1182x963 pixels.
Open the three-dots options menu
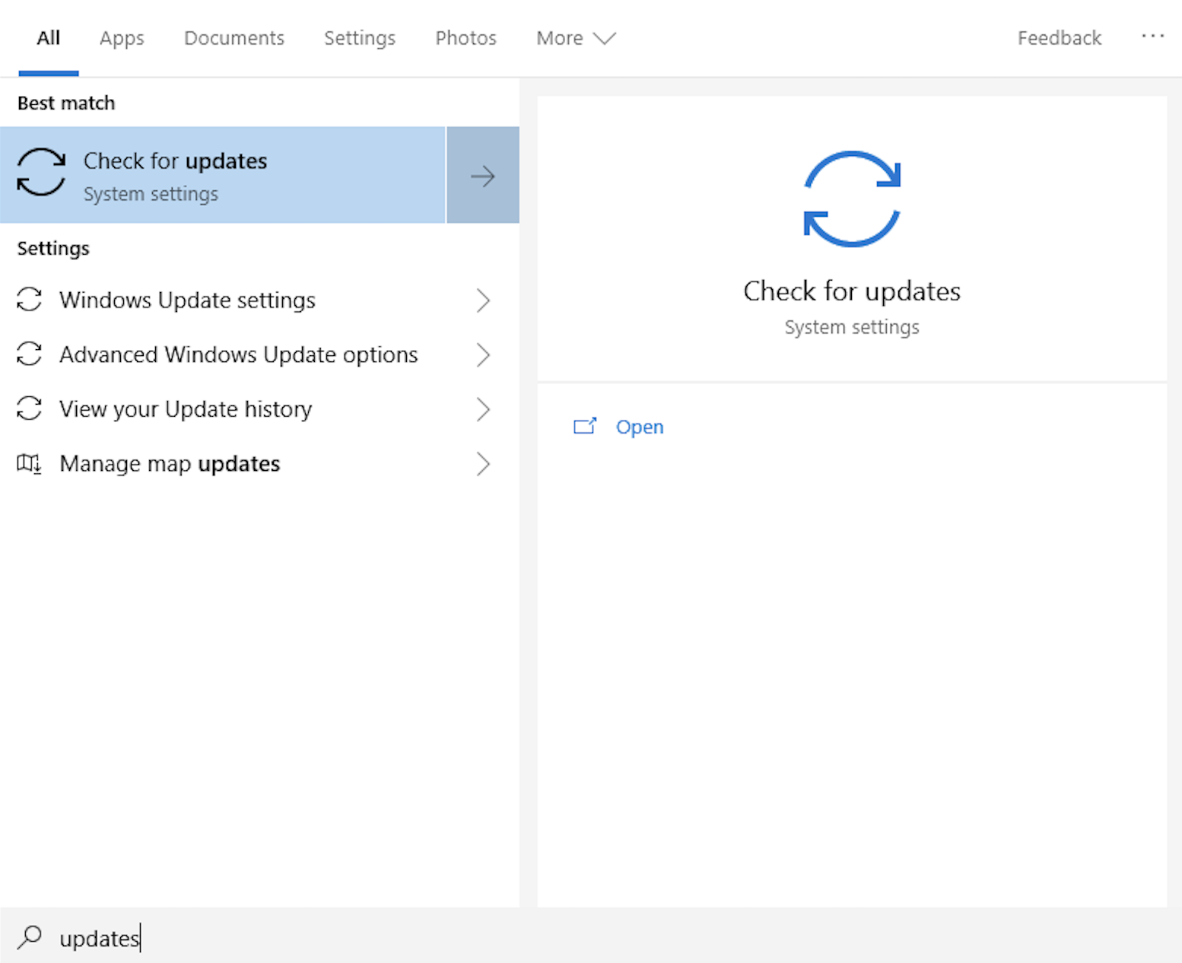click(1152, 36)
